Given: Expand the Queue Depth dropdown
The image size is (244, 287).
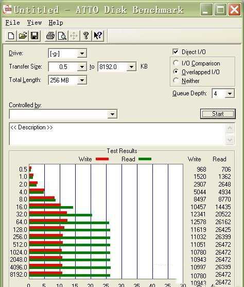Looking at the screenshot, I should click(x=230, y=94).
